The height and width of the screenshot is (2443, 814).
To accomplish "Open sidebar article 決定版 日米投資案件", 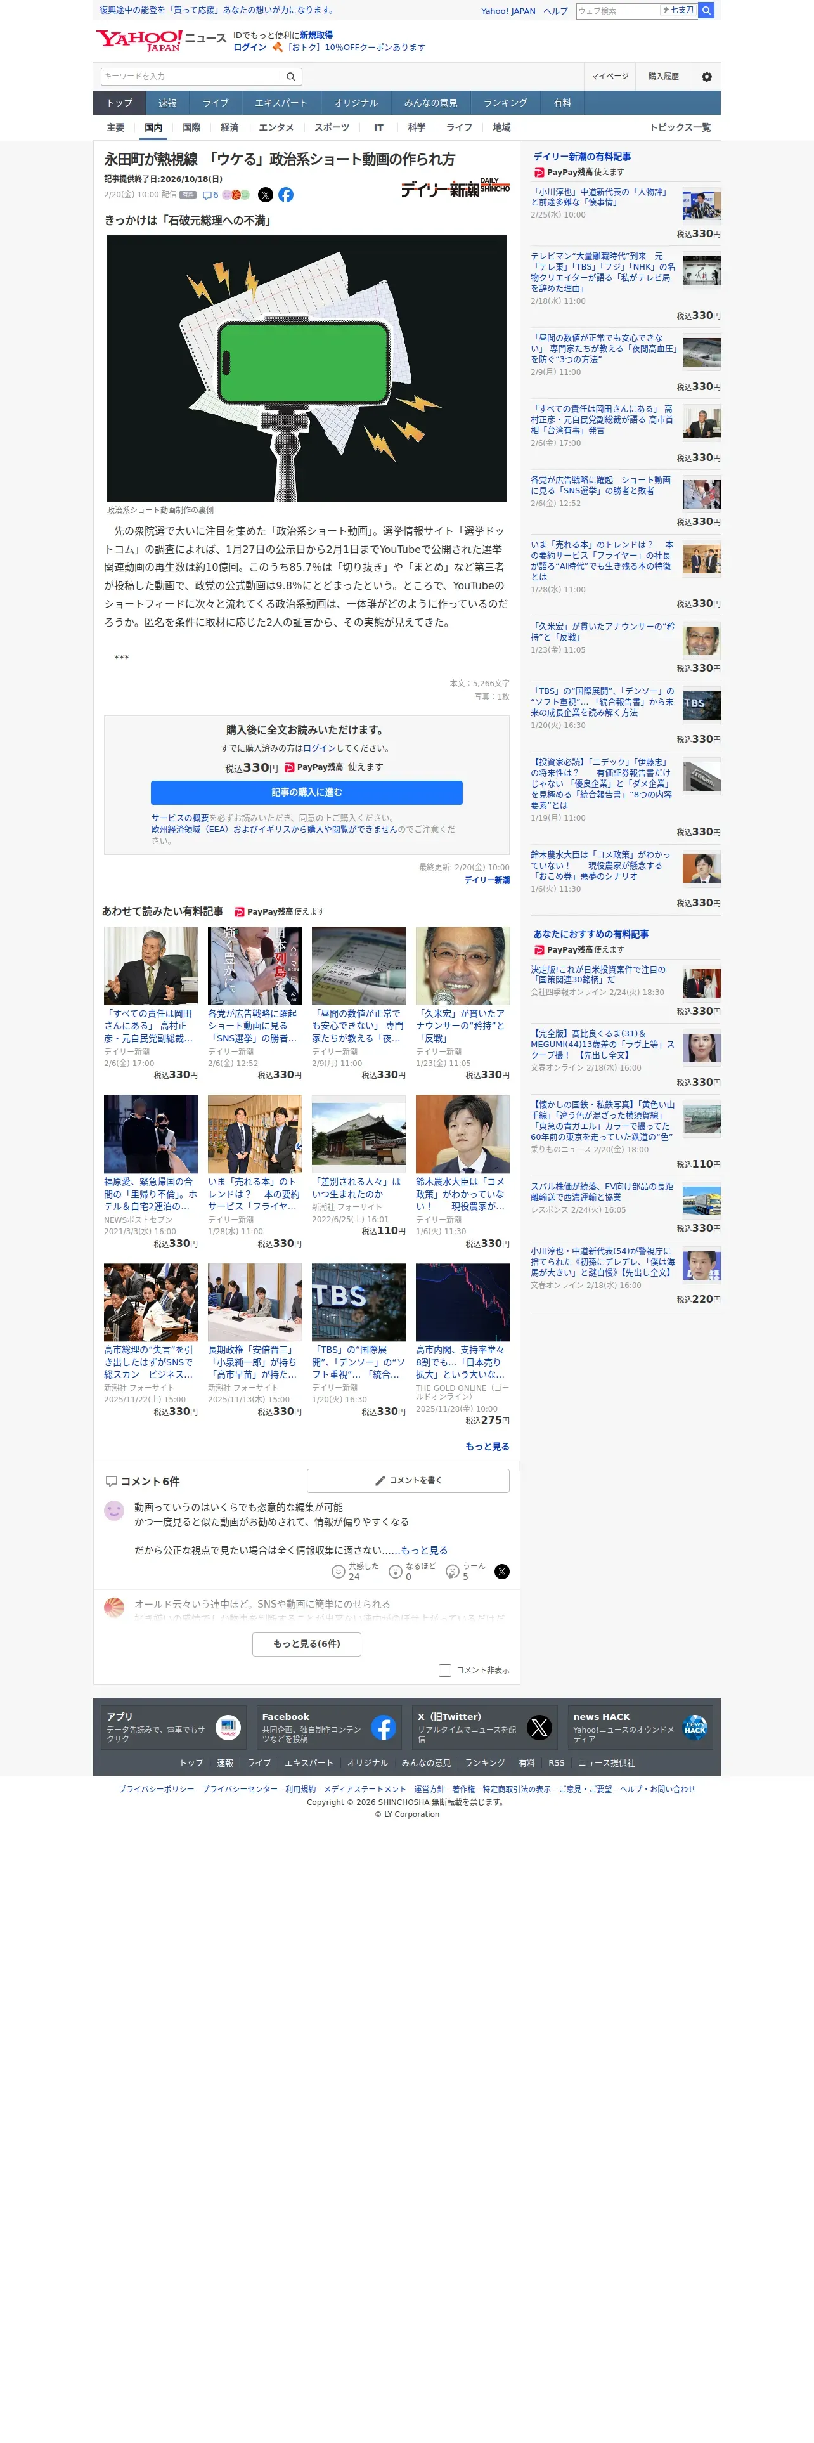I will 598,975.
